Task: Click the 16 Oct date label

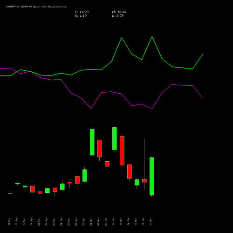Action: pyautogui.click(x=143, y=222)
